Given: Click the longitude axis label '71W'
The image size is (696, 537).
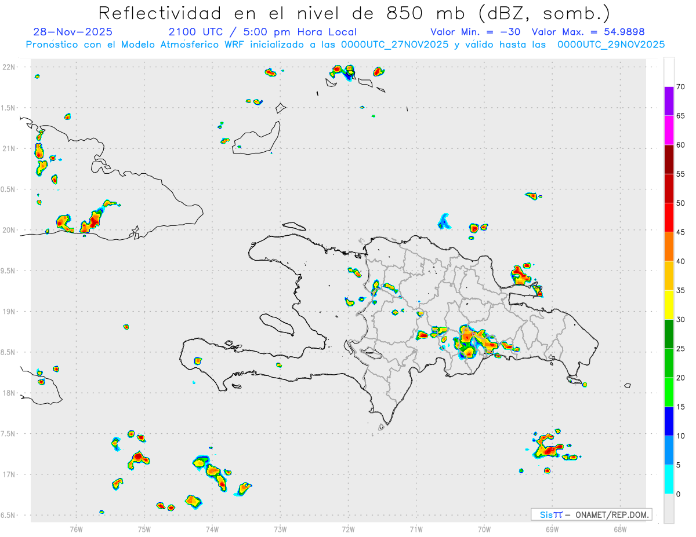Looking at the screenshot, I should coord(416,528).
